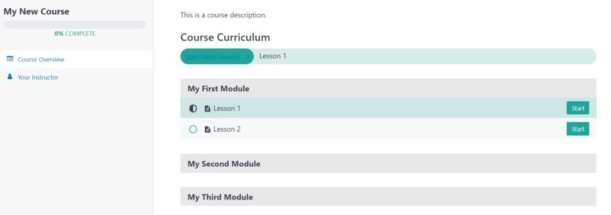The height and width of the screenshot is (215, 611).
Task: Click the document icon beside Lesson 1
Action: coord(207,108)
